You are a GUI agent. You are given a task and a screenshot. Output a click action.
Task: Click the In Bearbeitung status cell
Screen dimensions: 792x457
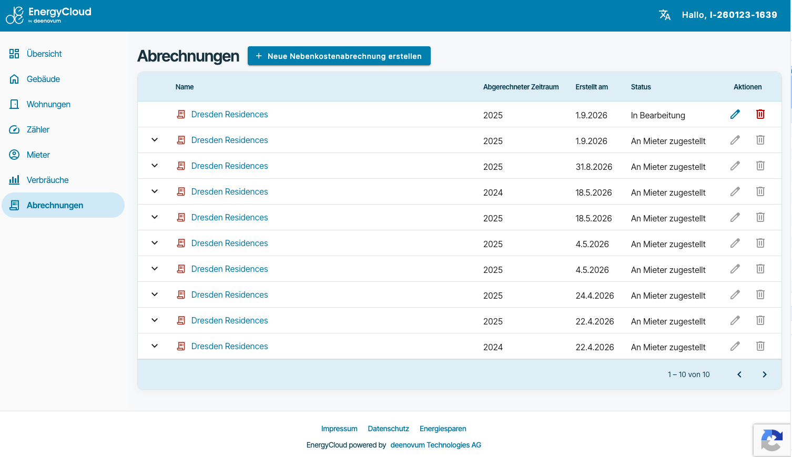pyautogui.click(x=658, y=115)
